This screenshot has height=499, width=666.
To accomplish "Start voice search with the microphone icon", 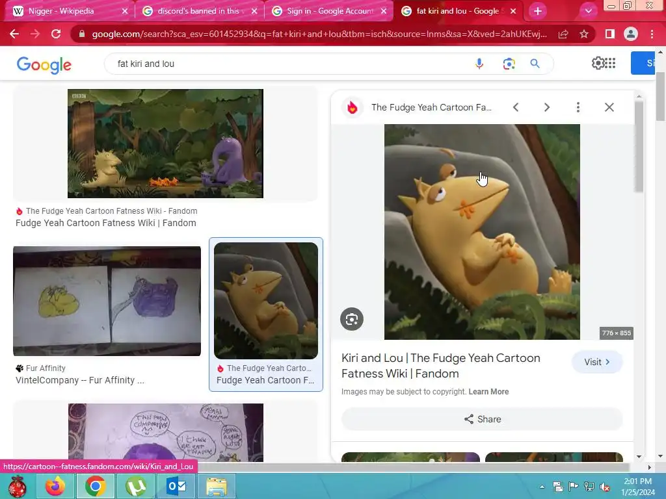I will point(479,64).
